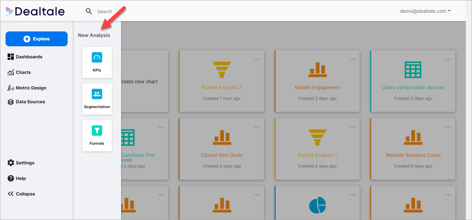Click the Dealtale logo
This screenshot has width=472, height=220.
coord(35,11)
